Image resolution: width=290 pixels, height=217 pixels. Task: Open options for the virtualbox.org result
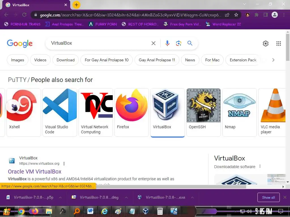64,164
